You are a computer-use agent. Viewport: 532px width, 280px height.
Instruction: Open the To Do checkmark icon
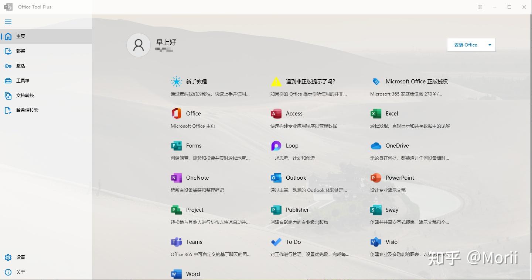[x=276, y=242]
